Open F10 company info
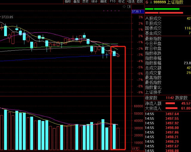Screen dimensions: 191x152 tap(113, 1)
